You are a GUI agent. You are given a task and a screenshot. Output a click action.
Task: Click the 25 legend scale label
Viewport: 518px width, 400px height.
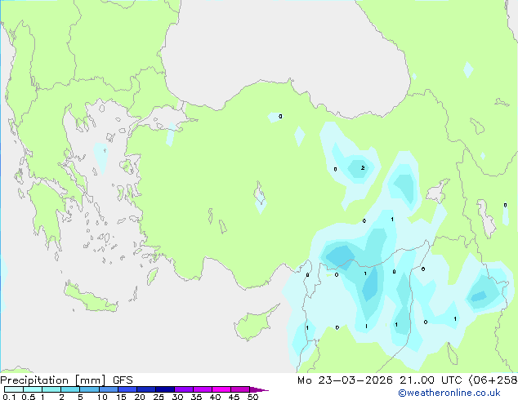coord(159,397)
